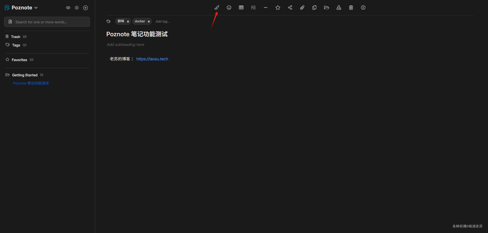Click the search mode document icon
488x233 pixels.
coord(10,22)
